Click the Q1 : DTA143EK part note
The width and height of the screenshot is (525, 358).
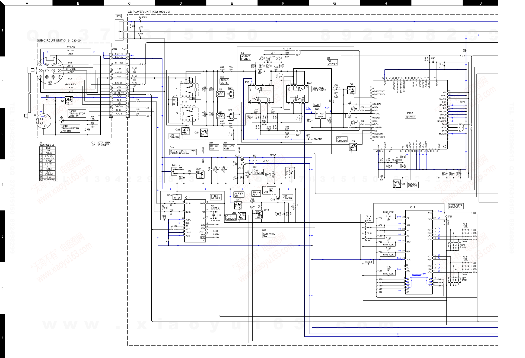101,143
